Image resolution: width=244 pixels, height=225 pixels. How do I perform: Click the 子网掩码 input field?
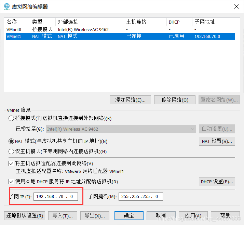[x=140, y=197]
